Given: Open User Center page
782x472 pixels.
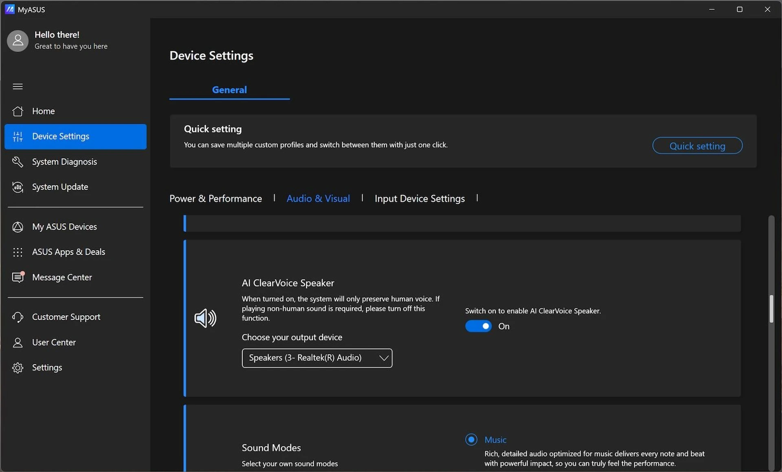Looking at the screenshot, I should 75,342.
